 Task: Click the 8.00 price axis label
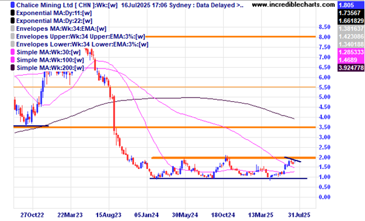tap(324, 37)
